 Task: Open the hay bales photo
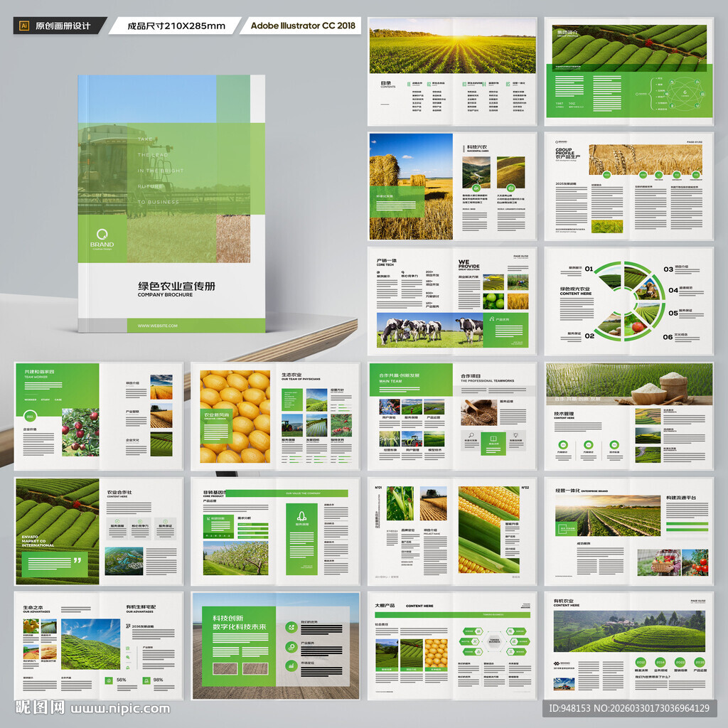[x=411, y=187]
